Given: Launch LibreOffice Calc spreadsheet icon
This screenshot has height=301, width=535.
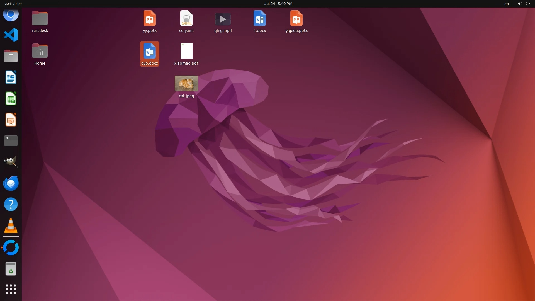Looking at the screenshot, I should (x=11, y=98).
